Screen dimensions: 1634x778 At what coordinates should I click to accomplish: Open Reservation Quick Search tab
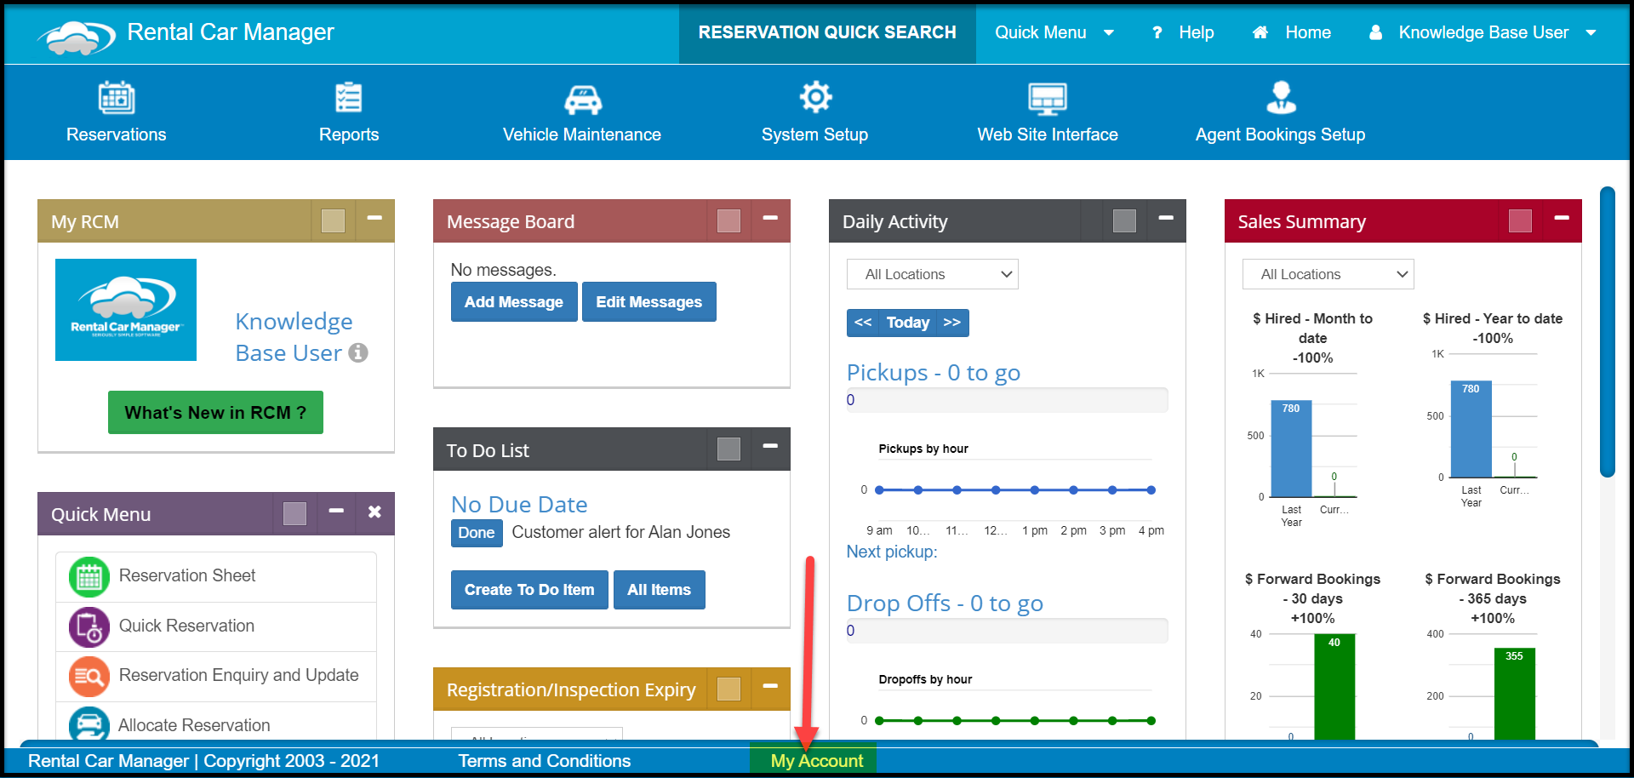(x=827, y=32)
